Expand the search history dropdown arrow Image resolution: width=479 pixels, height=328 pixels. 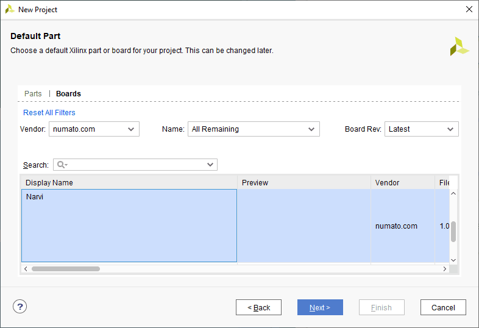pos(210,165)
